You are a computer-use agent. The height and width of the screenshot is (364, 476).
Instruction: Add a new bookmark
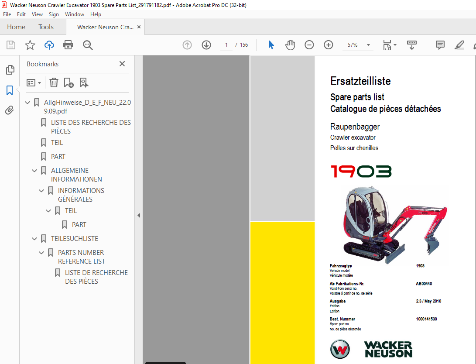point(68,82)
